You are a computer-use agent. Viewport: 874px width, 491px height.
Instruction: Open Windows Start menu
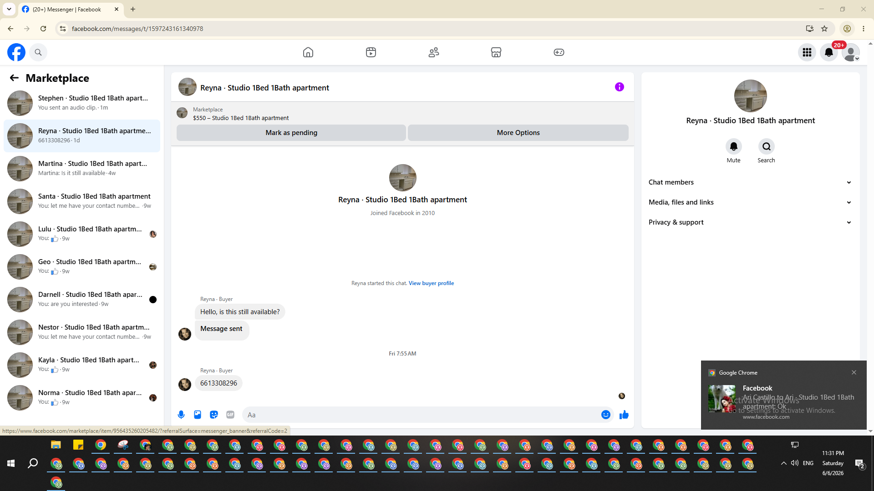pos(11,463)
